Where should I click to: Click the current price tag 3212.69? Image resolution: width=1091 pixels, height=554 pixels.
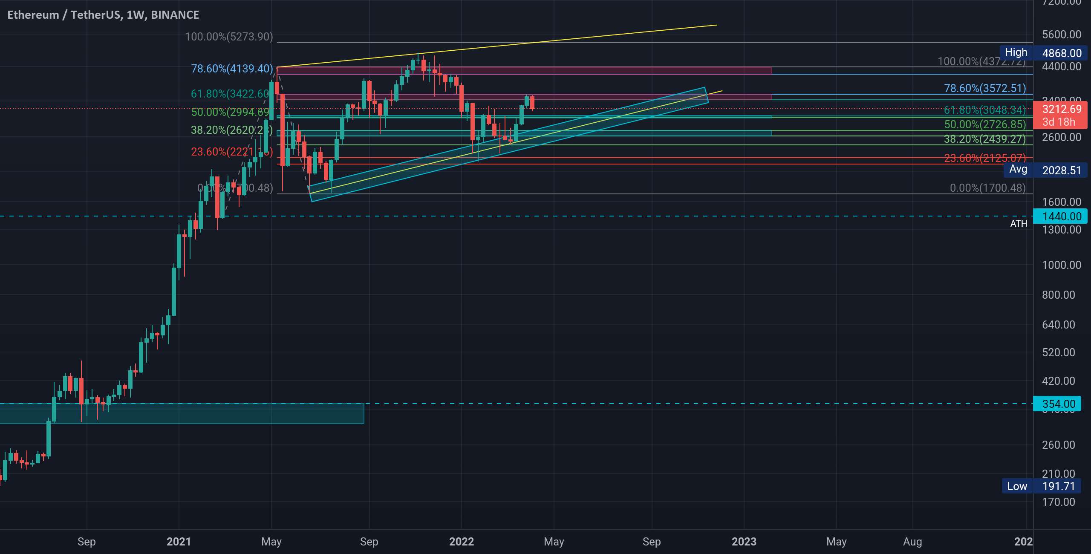[1062, 109]
